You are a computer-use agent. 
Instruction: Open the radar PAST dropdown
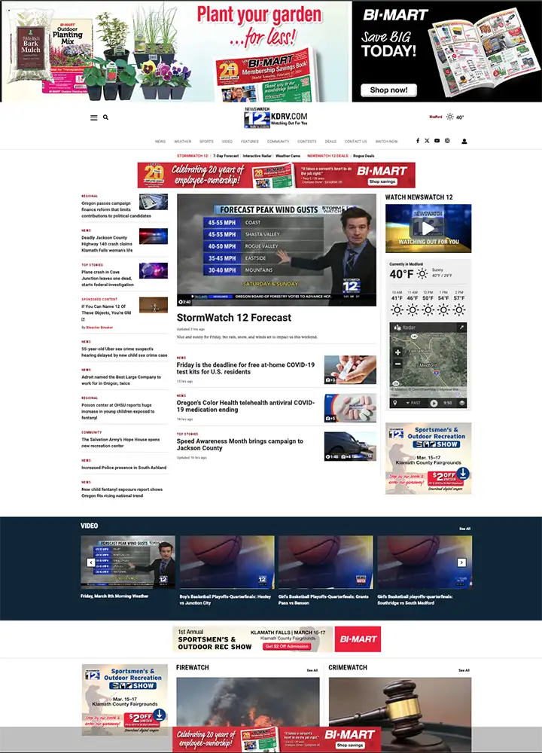413,403
